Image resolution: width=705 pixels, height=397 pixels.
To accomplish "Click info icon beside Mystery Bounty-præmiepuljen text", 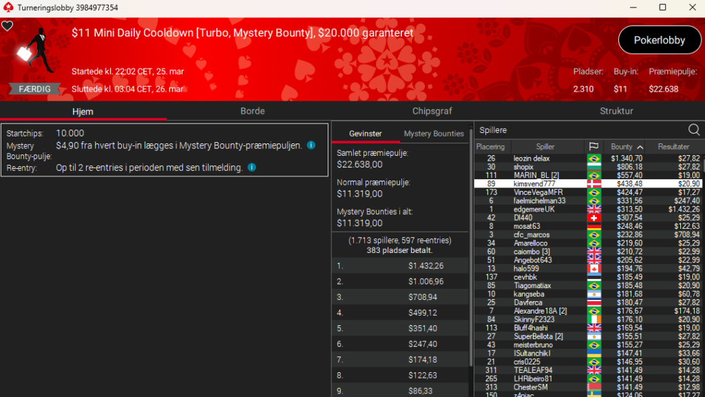I will click(x=311, y=145).
